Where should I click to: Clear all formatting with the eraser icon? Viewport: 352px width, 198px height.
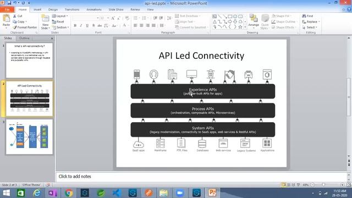point(127,18)
